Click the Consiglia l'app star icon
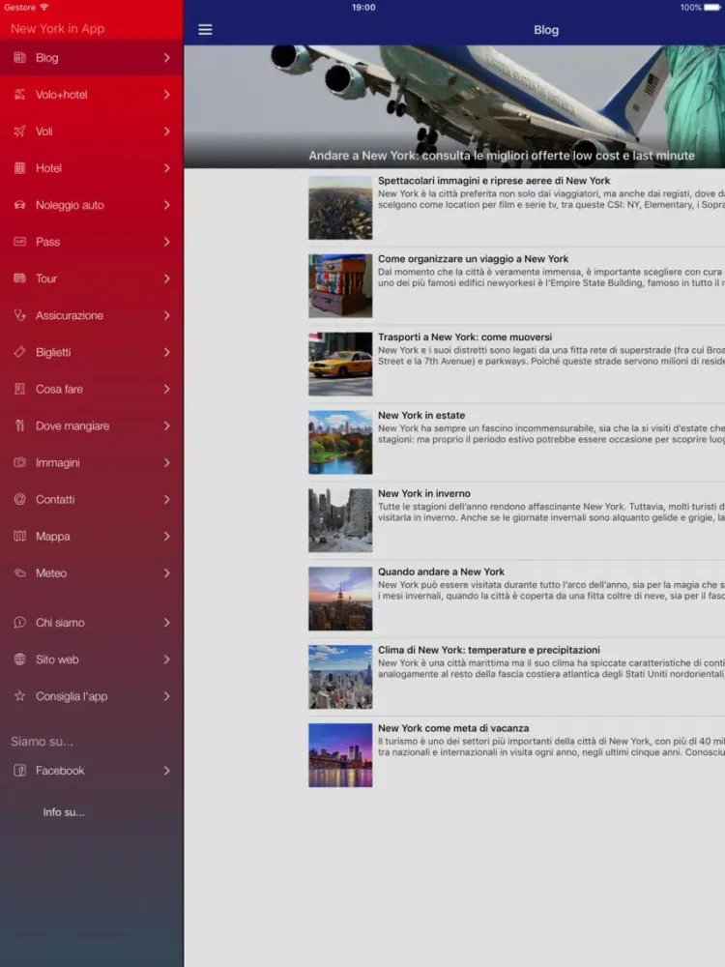The width and height of the screenshot is (725, 967). point(19,696)
